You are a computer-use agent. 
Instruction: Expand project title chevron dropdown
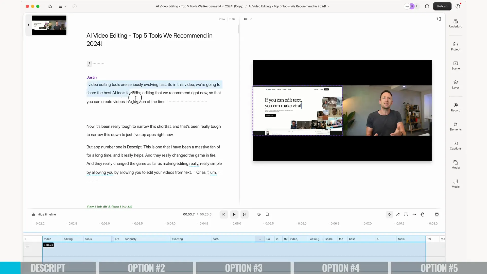(328, 6)
